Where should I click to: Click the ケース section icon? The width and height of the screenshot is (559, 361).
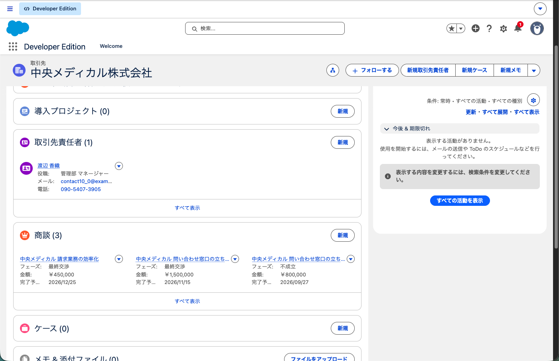coord(25,328)
